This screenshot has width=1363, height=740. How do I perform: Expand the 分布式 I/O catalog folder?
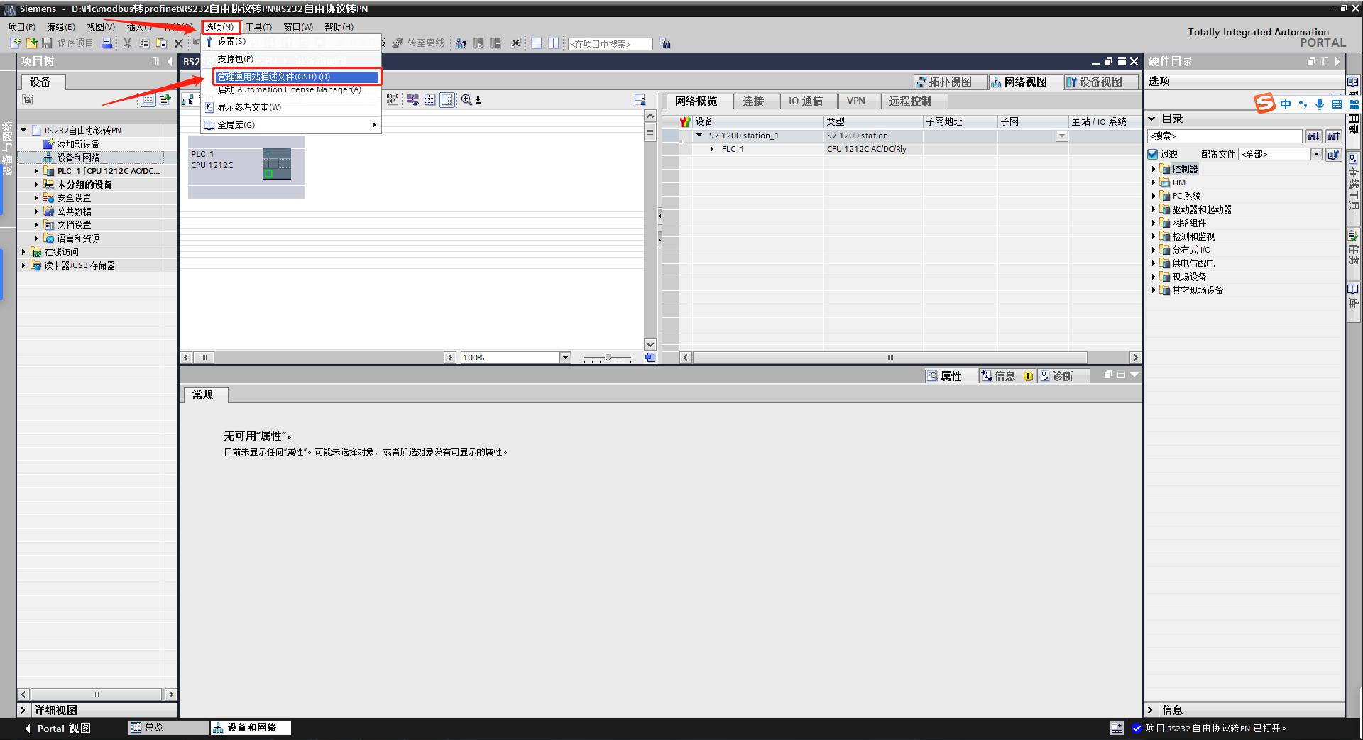click(x=1154, y=250)
